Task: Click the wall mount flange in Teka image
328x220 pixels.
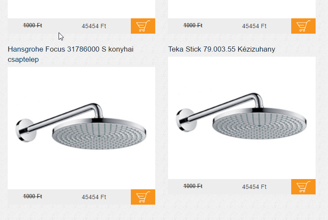Action: click(186, 120)
